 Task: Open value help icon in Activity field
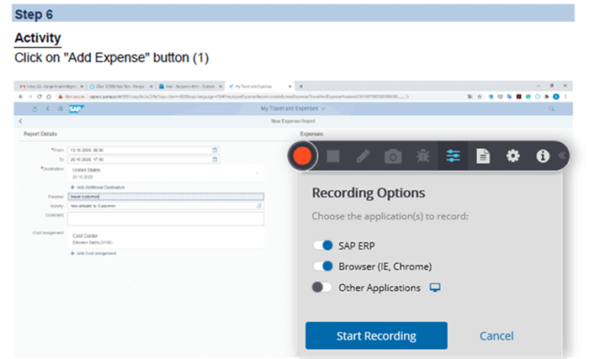pyautogui.click(x=259, y=206)
